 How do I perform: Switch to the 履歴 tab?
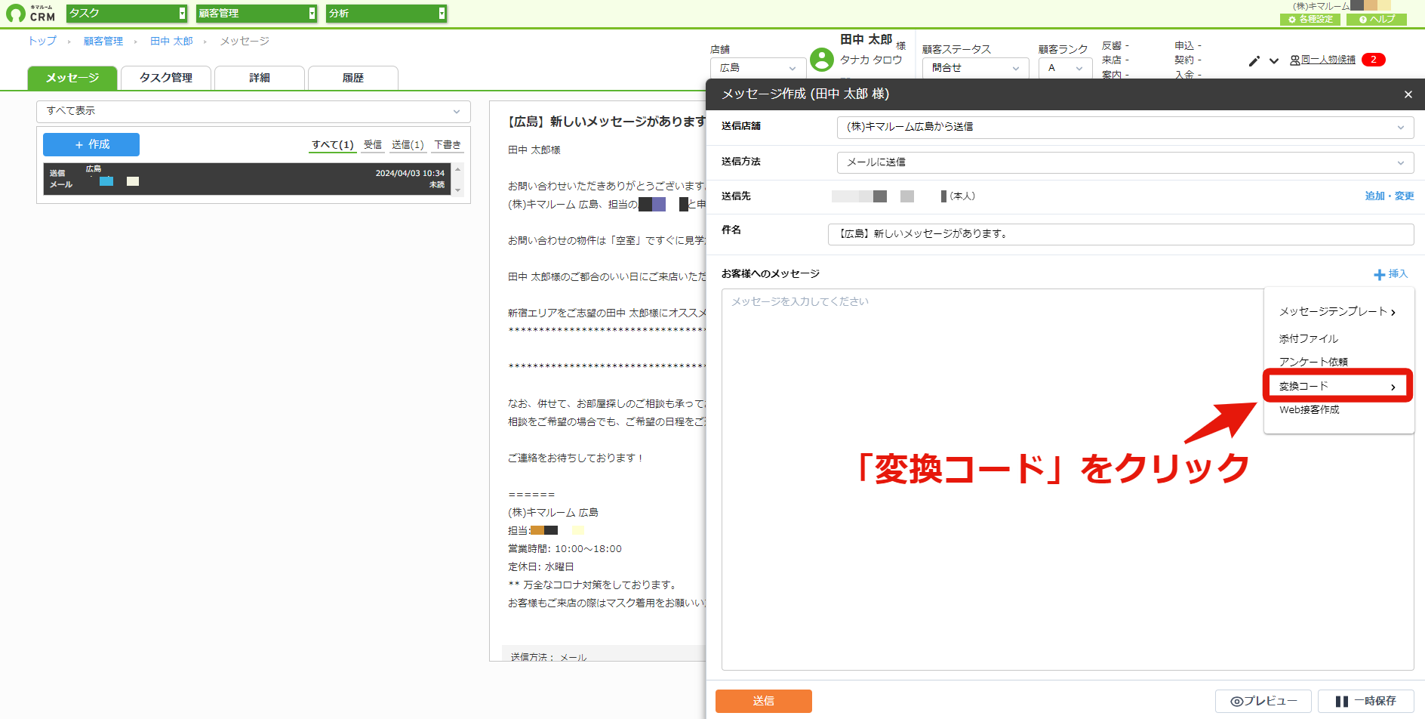(353, 78)
